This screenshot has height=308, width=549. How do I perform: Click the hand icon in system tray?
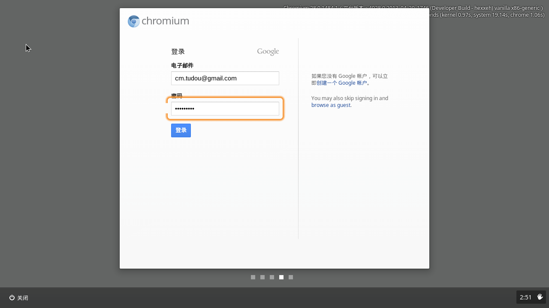540,297
